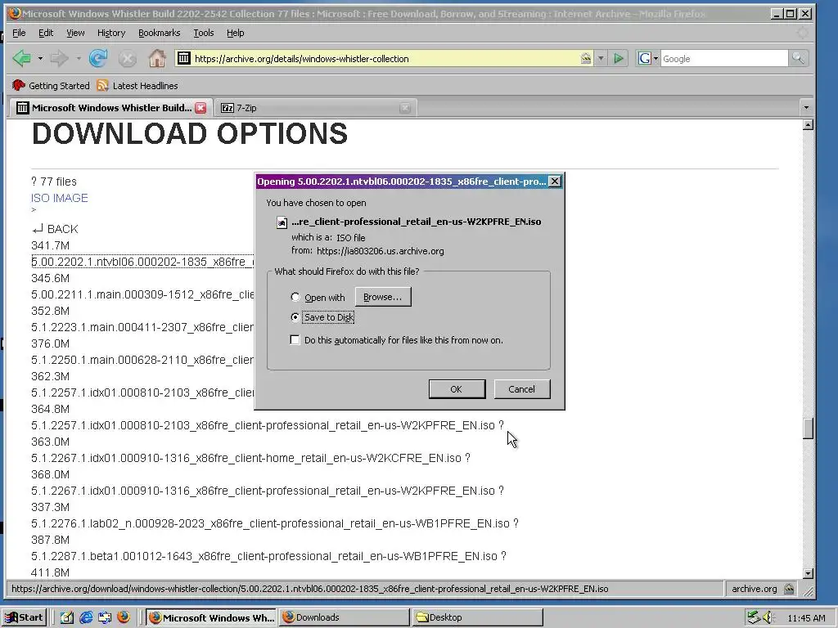Click the 5.1.2267.1 client-professional ISO link

coord(263,491)
